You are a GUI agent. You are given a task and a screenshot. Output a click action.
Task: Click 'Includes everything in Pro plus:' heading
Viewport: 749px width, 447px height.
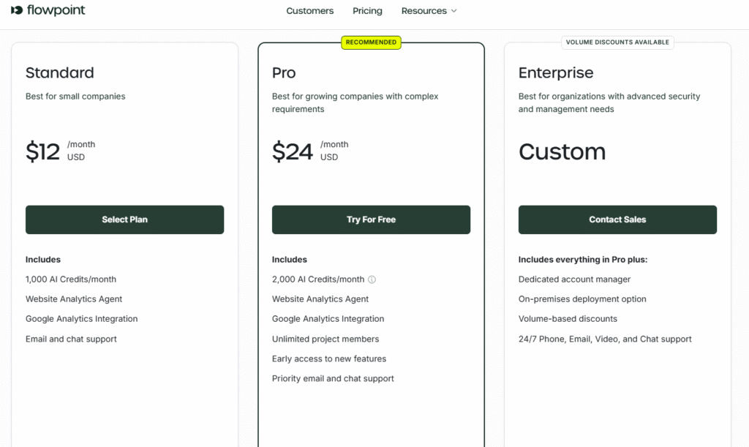583,260
